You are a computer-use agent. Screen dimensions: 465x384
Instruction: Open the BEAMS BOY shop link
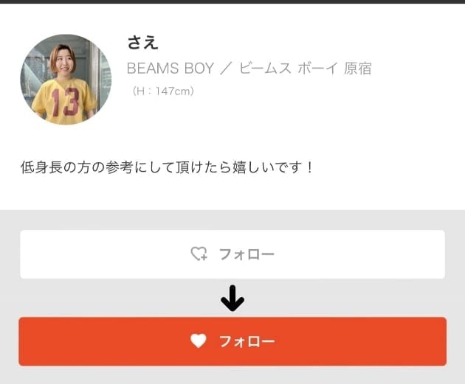[170, 69]
